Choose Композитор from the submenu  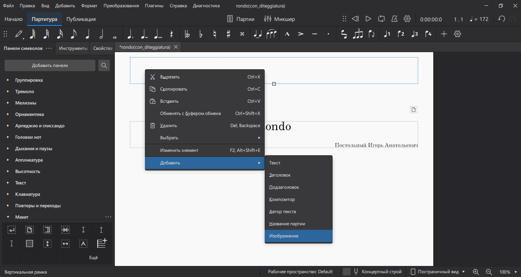299,199
